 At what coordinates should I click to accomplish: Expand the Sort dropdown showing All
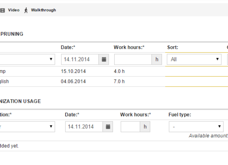pyautogui.click(x=194, y=59)
